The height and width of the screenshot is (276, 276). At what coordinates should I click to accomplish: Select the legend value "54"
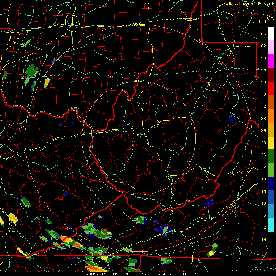pyautogui.click(x=263, y=70)
